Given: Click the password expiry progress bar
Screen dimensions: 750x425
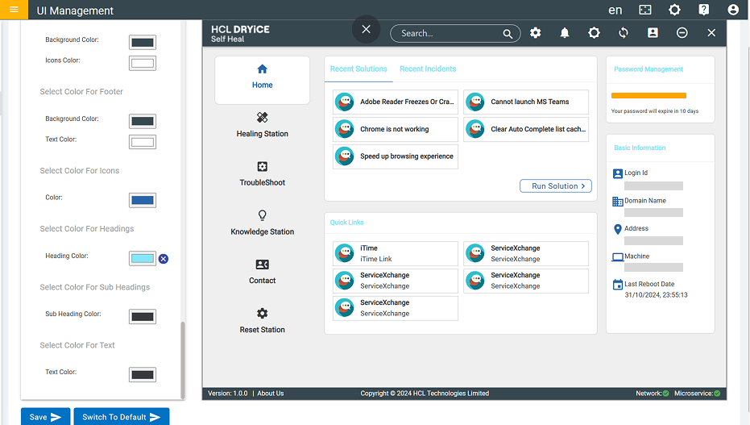Looking at the screenshot, I should tap(648, 96).
